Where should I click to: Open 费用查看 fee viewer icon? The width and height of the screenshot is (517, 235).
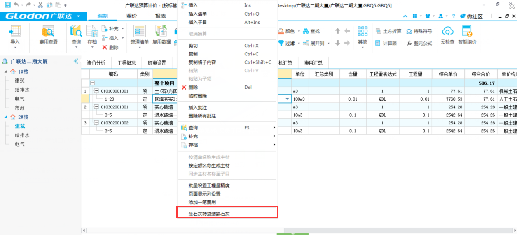[x=48, y=35]
